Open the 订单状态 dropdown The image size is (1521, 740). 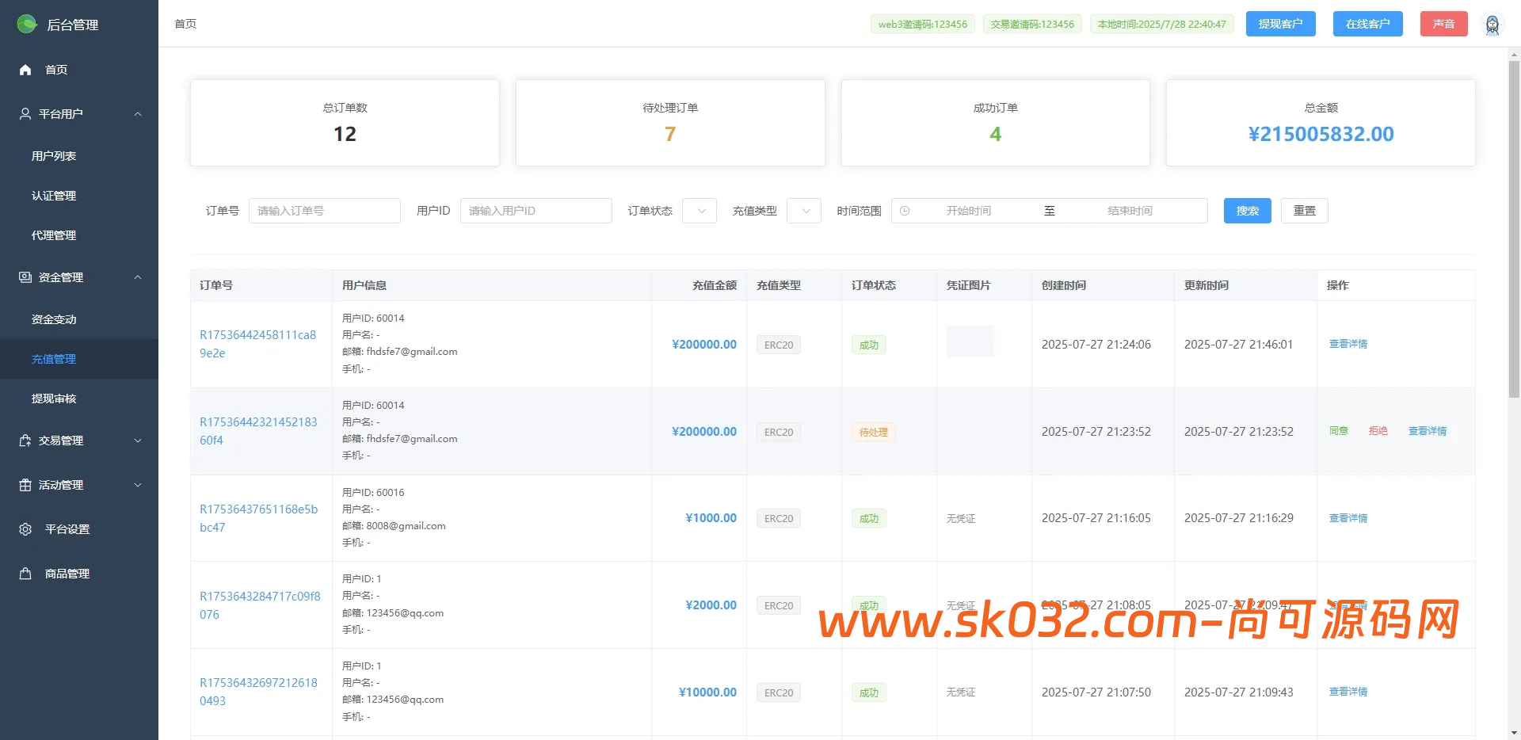click(x=699, y=211)
